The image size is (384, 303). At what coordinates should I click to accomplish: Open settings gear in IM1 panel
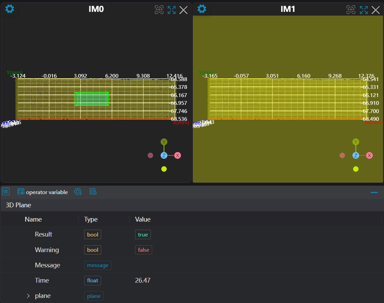tap(202, 9)
